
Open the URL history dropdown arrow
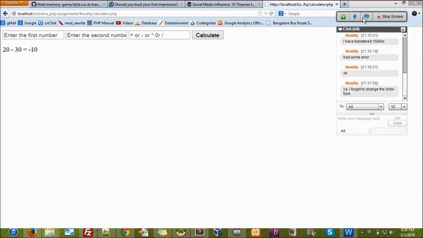coord(266,13)
